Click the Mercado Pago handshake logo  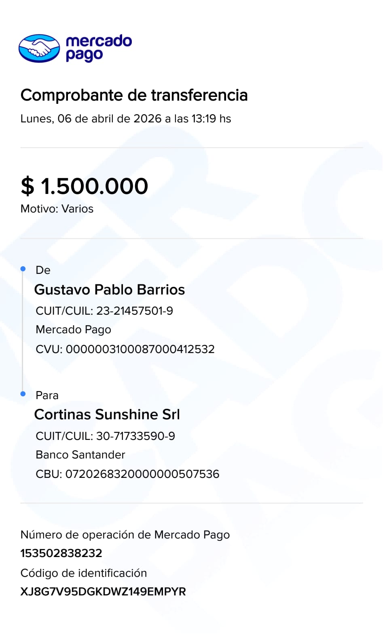click(x=39, y=48)
